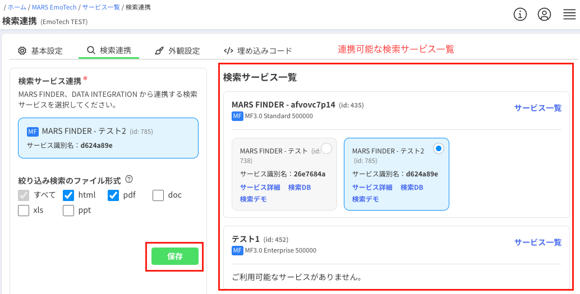Open the user account icon
580x294 pixels.
click(545, 15)
